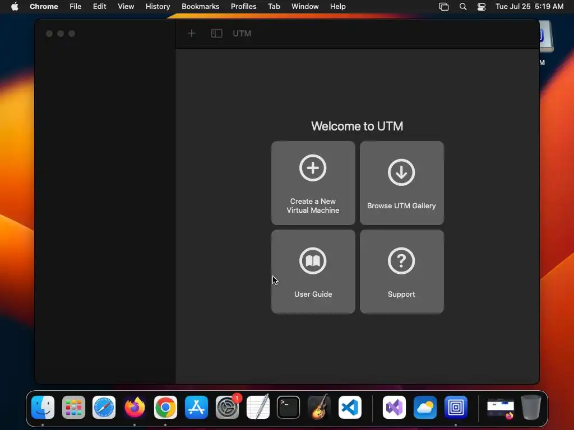Open the Bookmarks menu
This screenshot has width=574, height=430.
click(x=200, y=7)
